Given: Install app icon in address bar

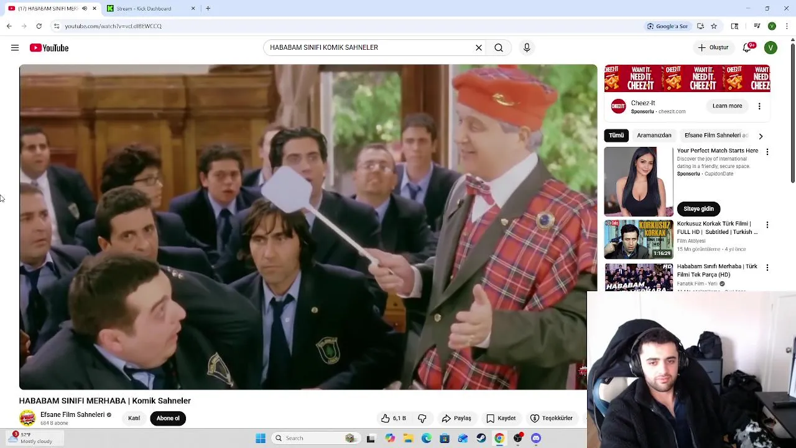Looking at the screenshot, I should [700, 26].
